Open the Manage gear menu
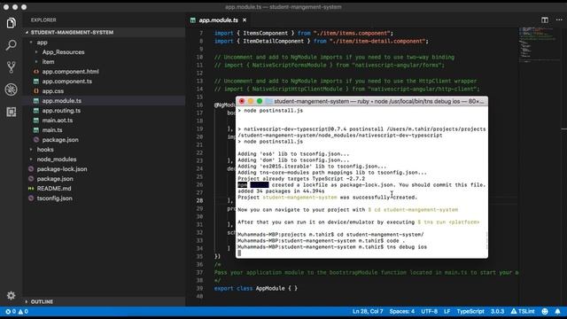 click(12, 295)
